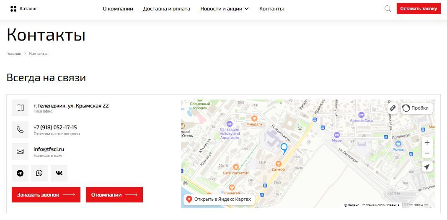
Task: Click the email envelope icon
Action: 20,151
